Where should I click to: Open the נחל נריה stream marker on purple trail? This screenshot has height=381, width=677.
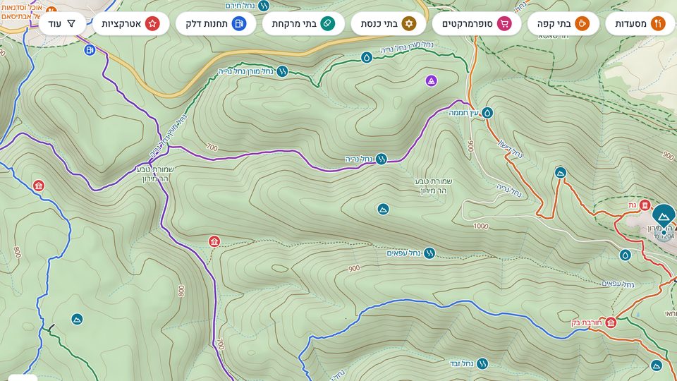[x=381, y=159]
